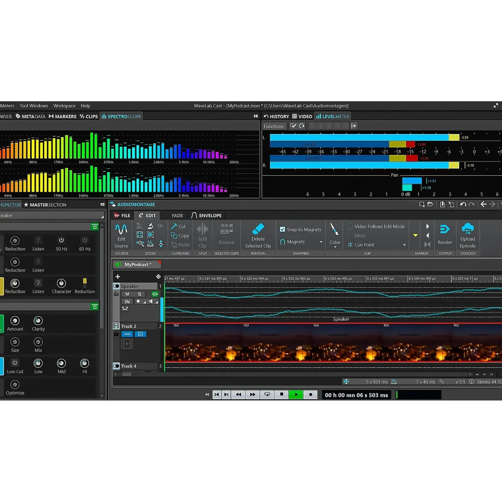
Task: Select the MyPodcast montage tab
Action: pos(137,265)
